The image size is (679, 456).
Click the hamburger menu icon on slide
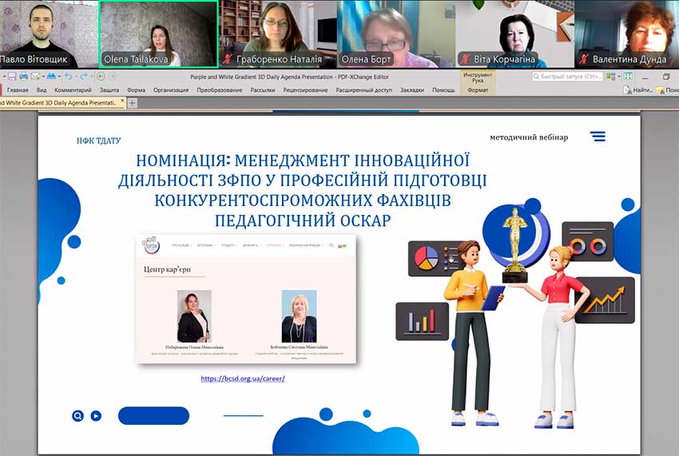[x=597, y=137]
